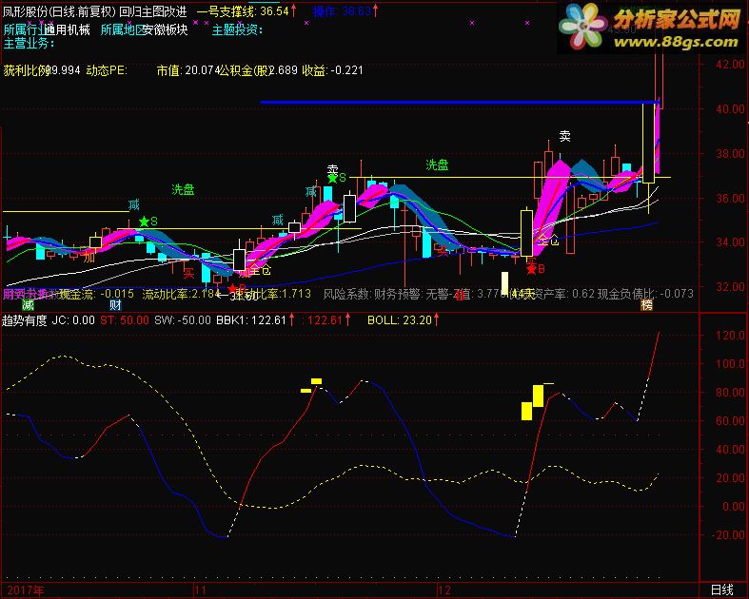Click the red ★B buy signal in December
This screenshot has width=749, height=599.
coord(536,269)
